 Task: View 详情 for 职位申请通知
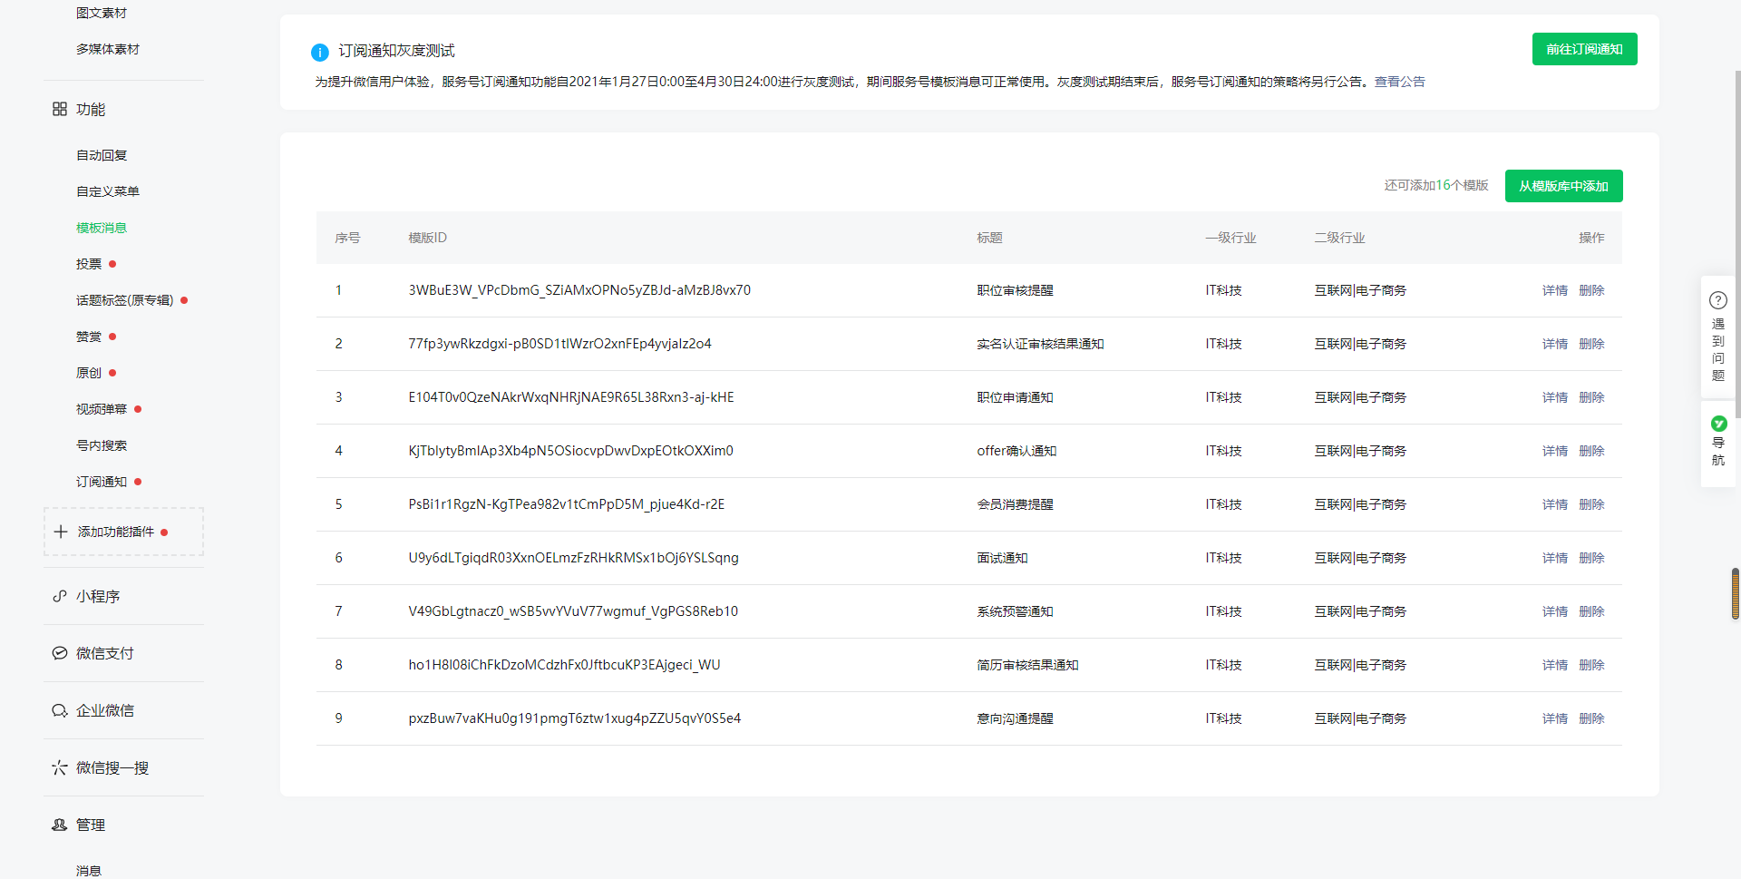click(1555, 397)
